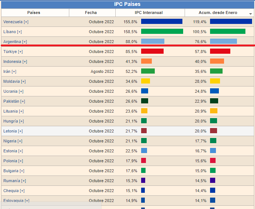255x209 pixels.
Task: Click Moldavia's yellow interanual bar
Action: click(x=145, y=81)
